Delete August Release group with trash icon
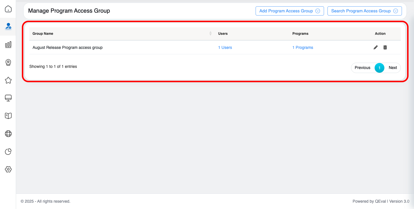Image resolution: width=414 pixels, height=209 pixels. (x=385, y=47)
